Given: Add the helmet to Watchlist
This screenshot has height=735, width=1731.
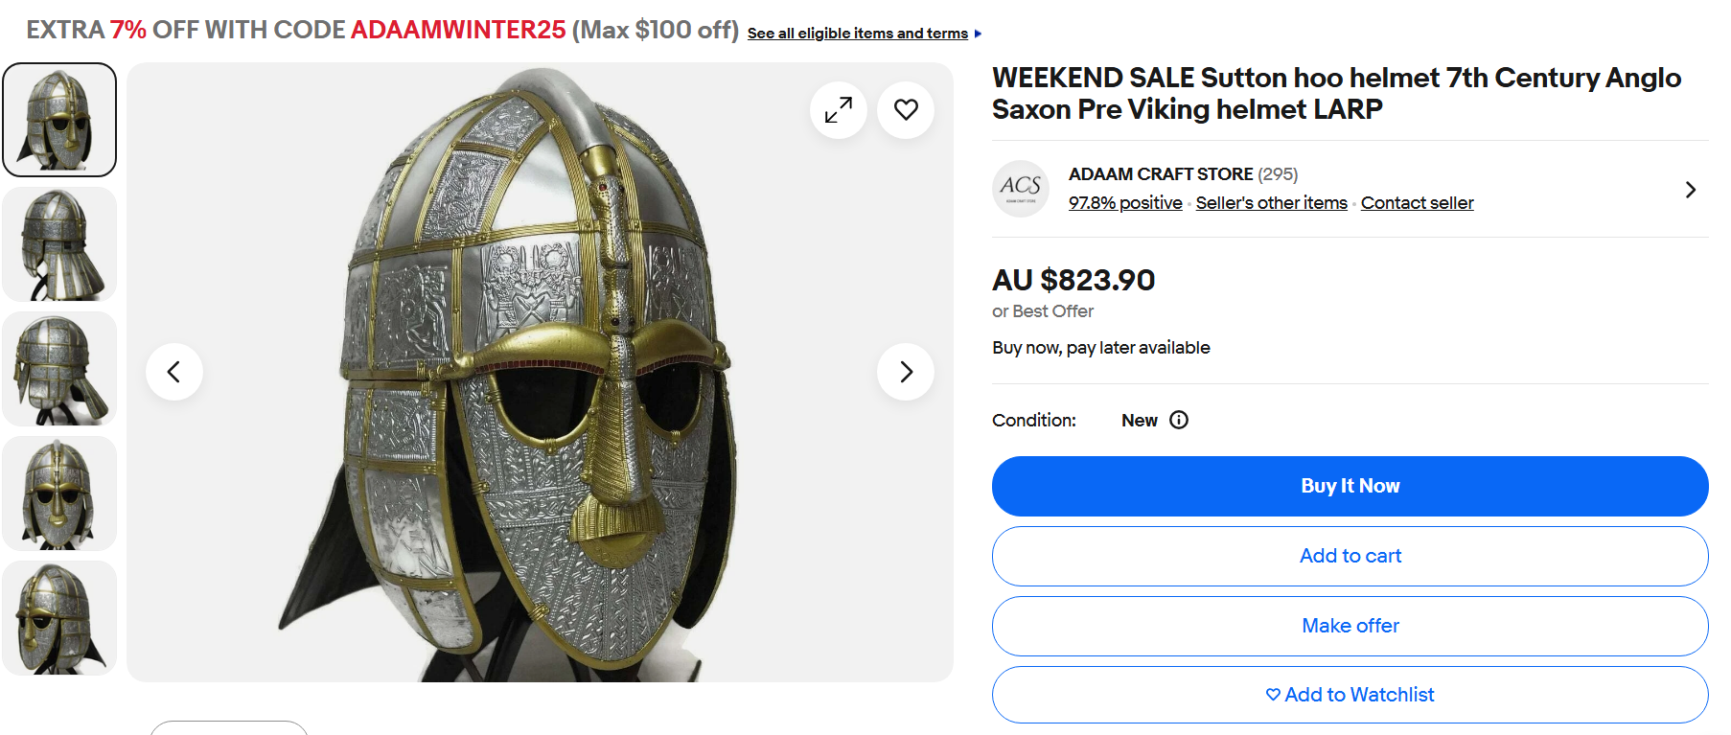Looking at the screenshot, I should (1350, 695).
